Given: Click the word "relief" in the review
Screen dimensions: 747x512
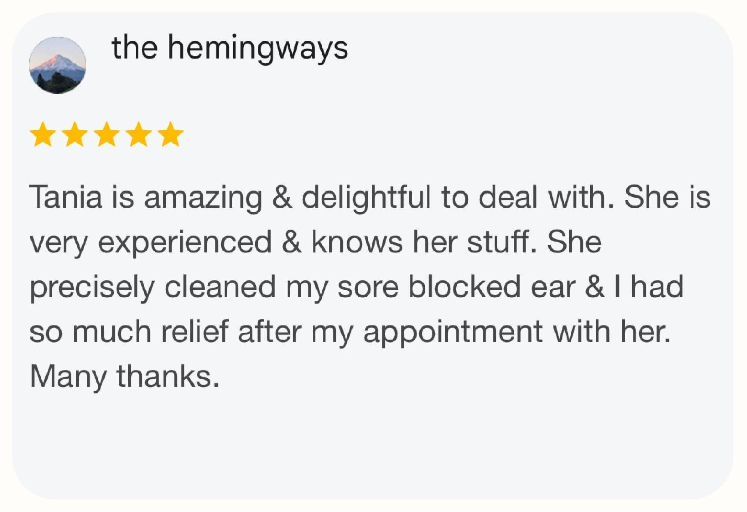Looking at the screenshot, I should 195,332.
